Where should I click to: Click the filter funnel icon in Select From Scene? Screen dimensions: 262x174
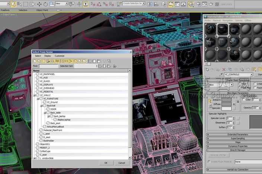click(x=109, y=61)
